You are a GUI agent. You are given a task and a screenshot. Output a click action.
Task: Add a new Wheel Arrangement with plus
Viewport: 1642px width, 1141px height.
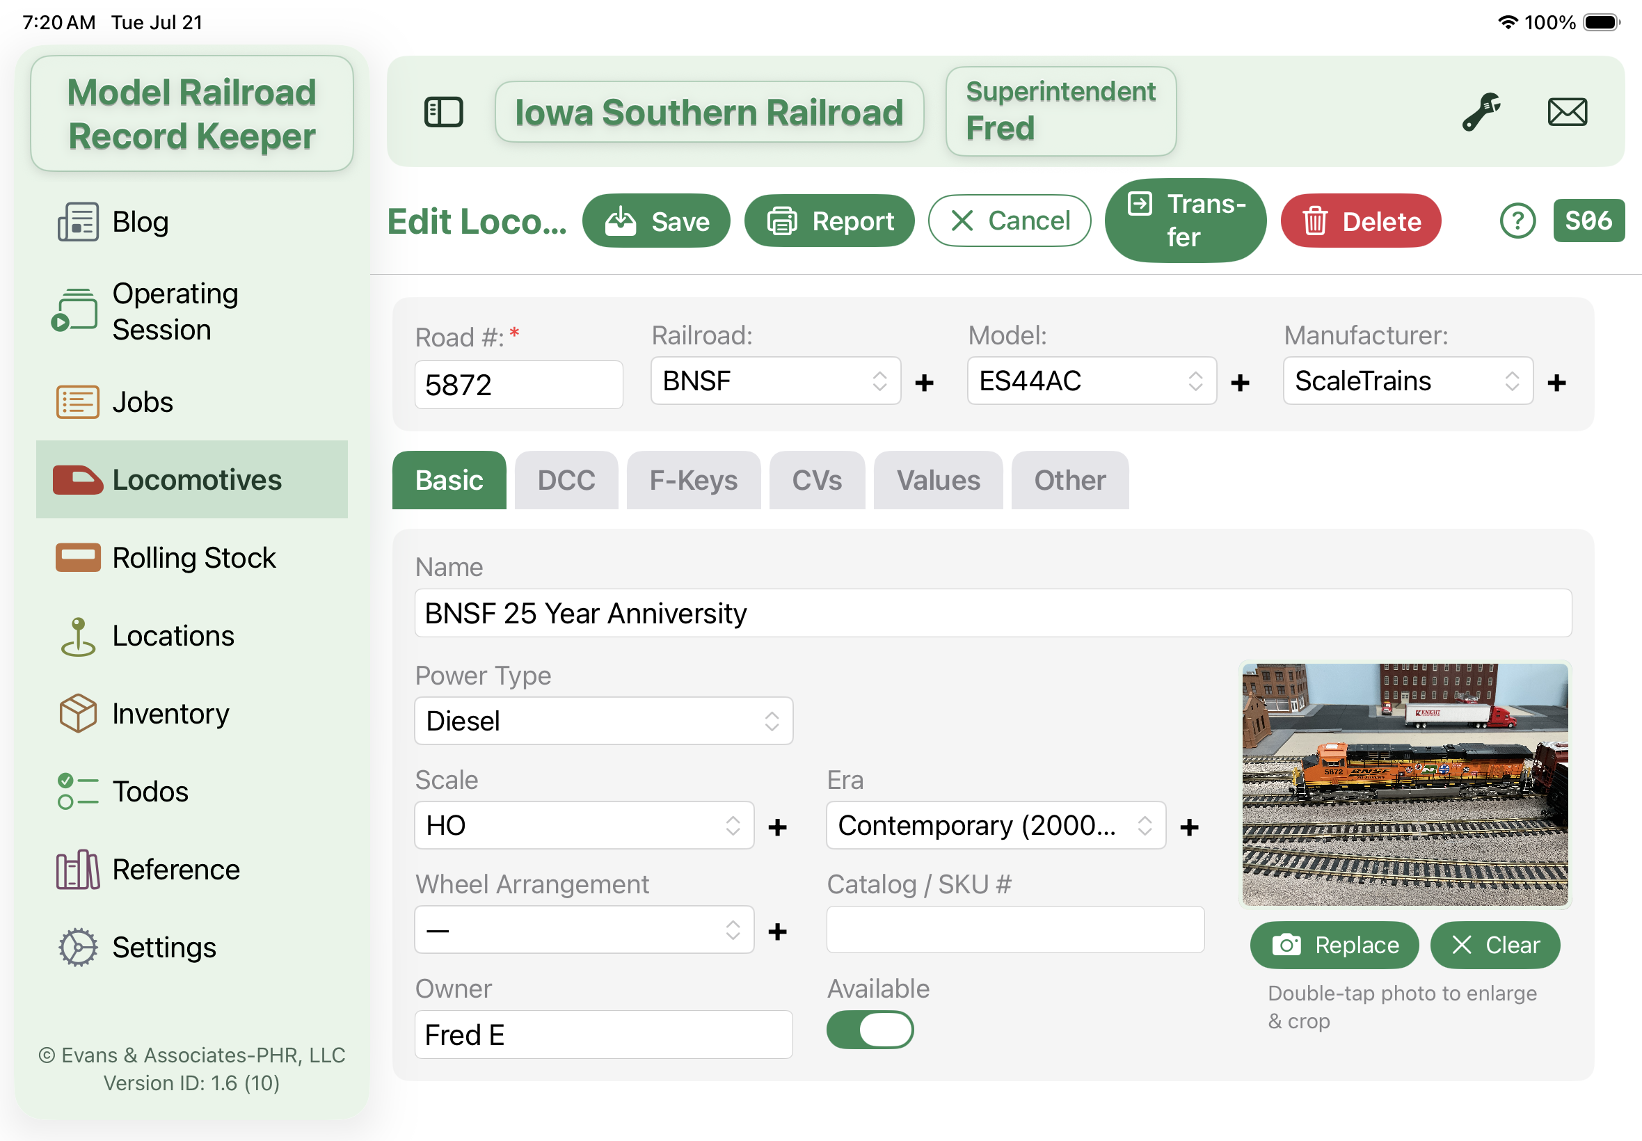pos(777,932)
